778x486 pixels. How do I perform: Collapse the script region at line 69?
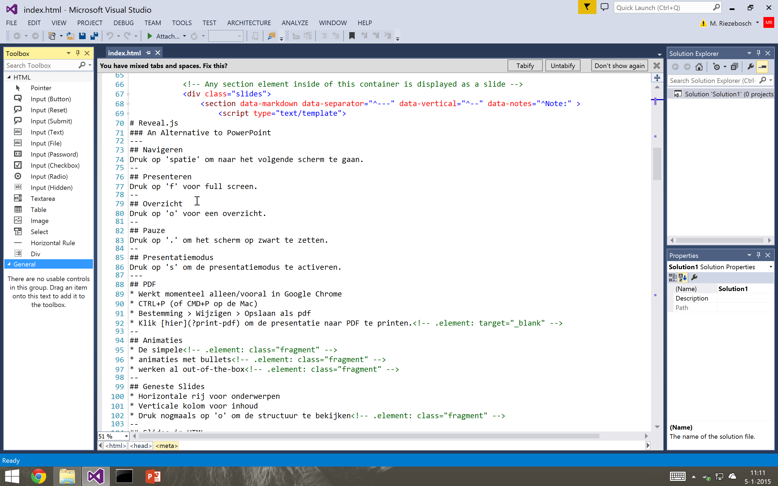point(128,113)
